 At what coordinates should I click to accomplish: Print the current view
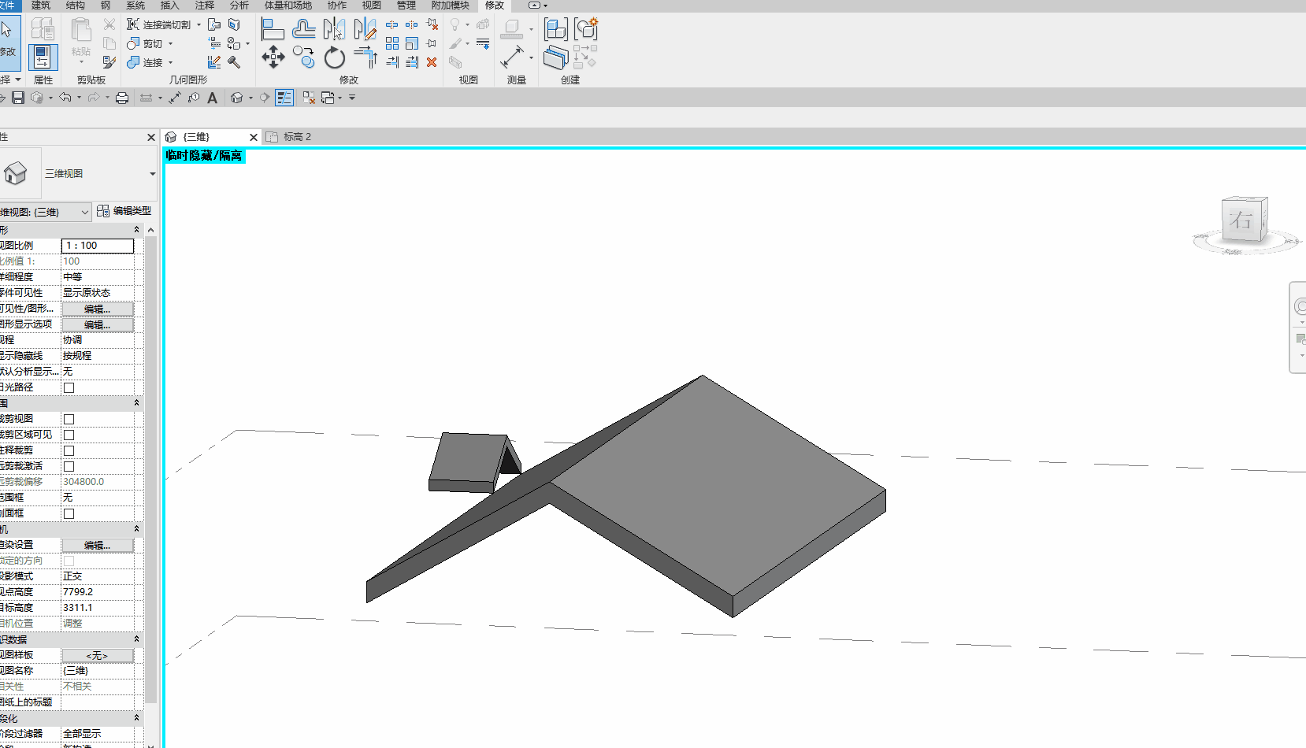(122, 98)
